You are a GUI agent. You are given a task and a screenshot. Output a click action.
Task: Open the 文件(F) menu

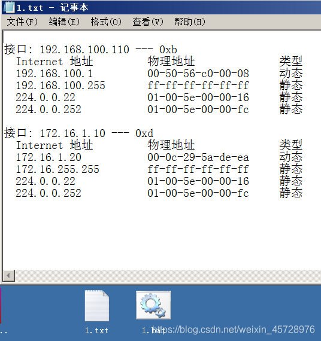pyautogui.click(x=22, y=22)
